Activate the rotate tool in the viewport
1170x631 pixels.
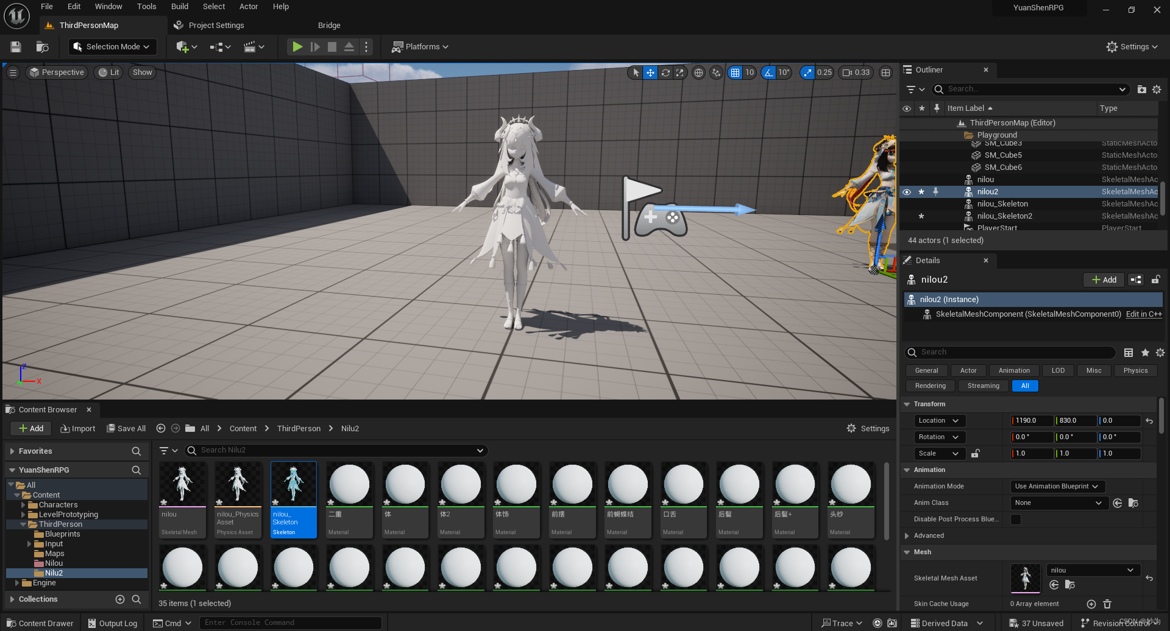pyautogui.click(x=665, y=72)
